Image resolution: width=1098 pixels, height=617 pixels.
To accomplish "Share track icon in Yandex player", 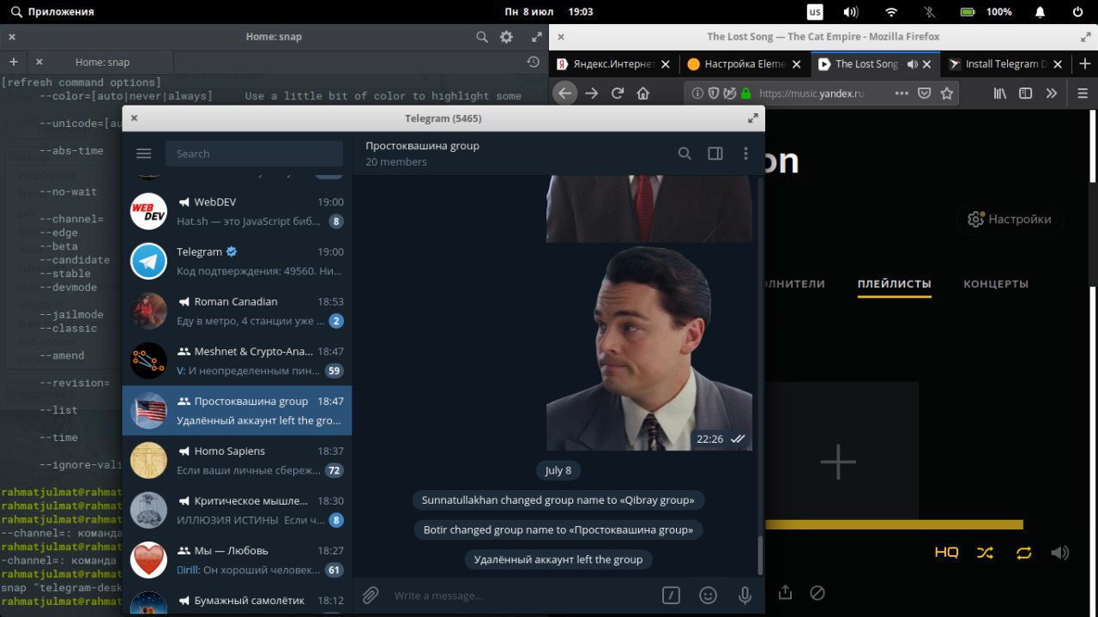I will (785, 593).
